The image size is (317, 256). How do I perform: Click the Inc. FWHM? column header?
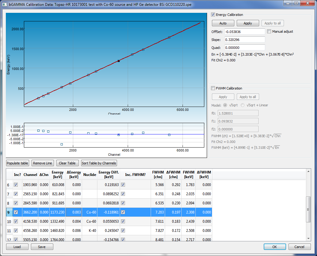tap(135, 174)
